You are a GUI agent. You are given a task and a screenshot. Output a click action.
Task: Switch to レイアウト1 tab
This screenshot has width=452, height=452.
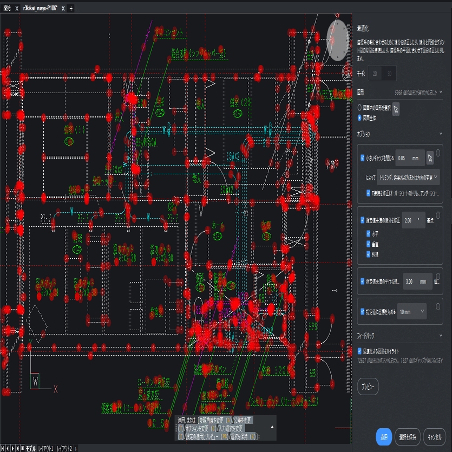(x=45, y=448)
